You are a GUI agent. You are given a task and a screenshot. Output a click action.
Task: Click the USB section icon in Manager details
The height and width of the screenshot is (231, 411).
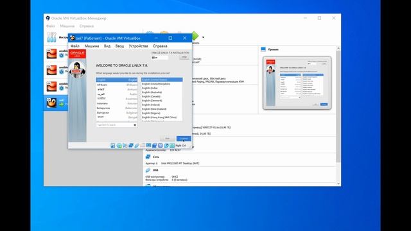(148, 170)
